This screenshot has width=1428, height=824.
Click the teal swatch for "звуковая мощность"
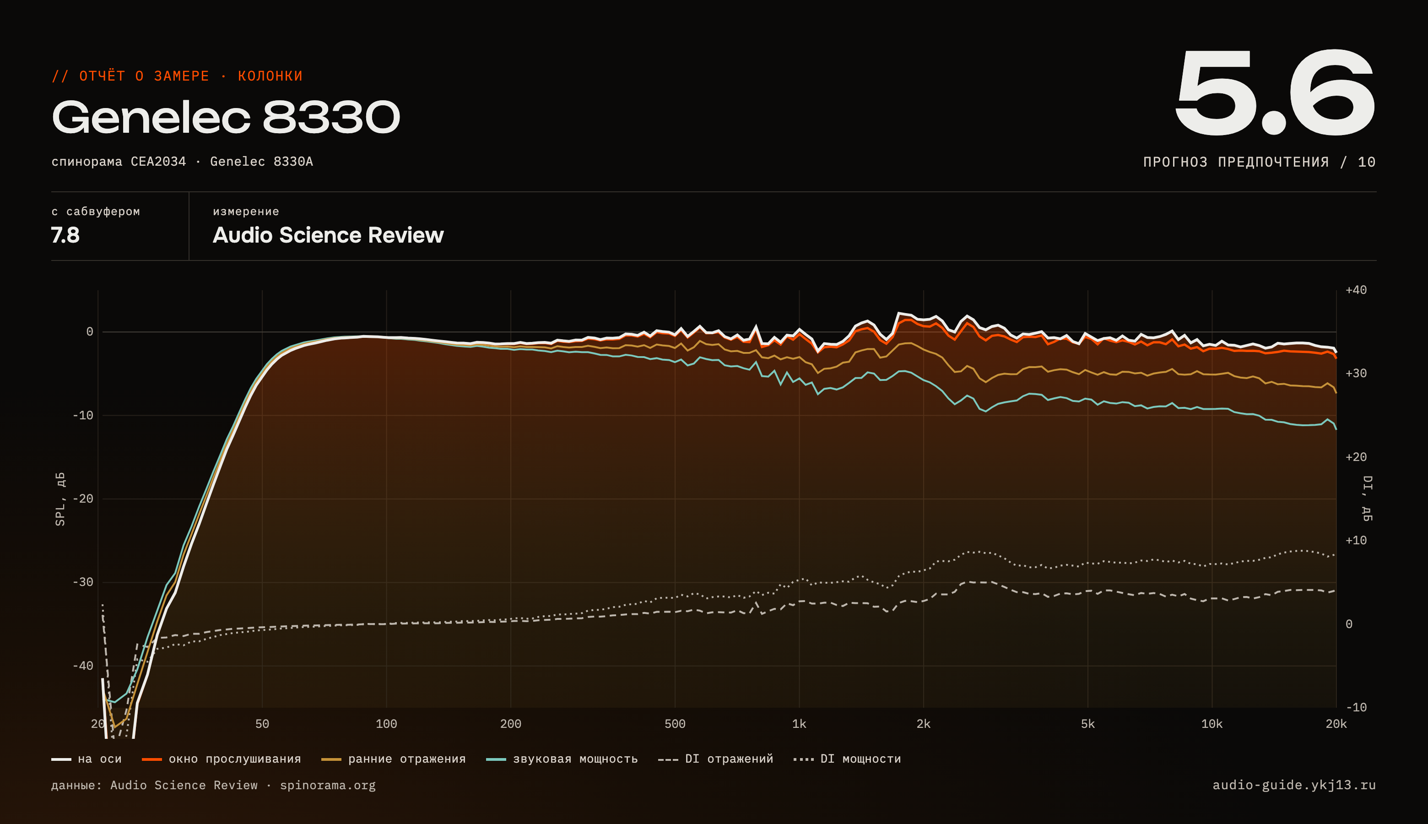click(496, 759)
